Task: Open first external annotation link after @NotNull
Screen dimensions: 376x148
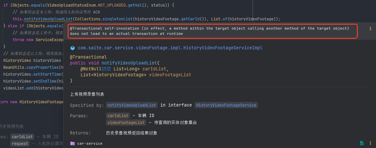Action: pos(104,69)
